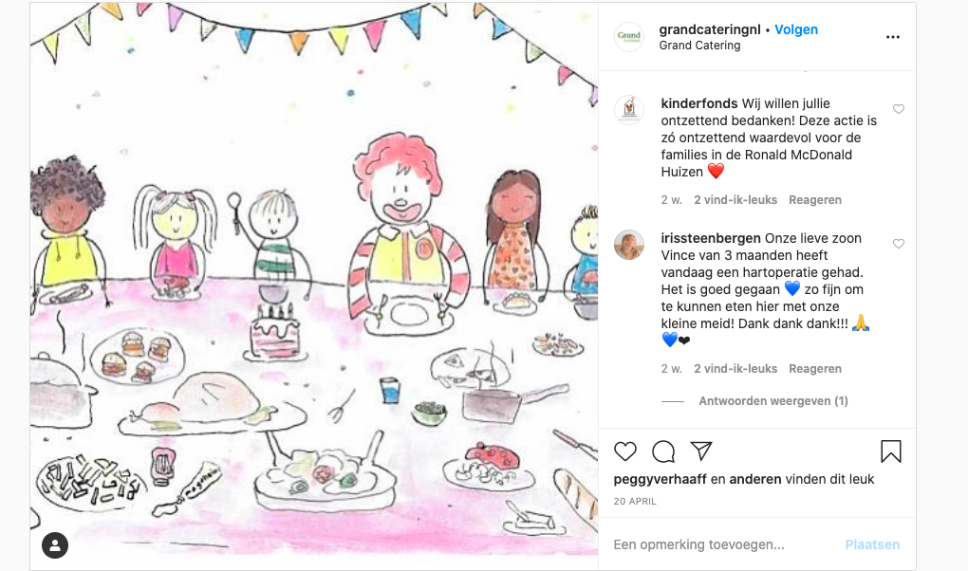Share the post with the paper plane icon
This screenshot has width=968, height=571.
tap(701, 451)
